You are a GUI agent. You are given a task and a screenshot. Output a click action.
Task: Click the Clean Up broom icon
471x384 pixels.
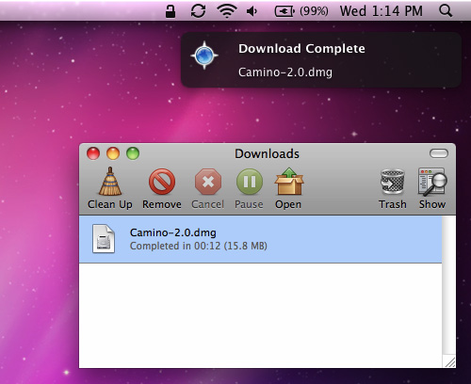[110, 182]
